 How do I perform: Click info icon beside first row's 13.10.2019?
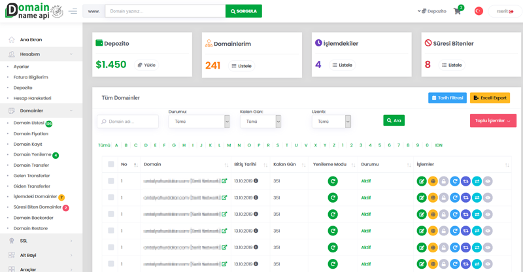coord(256,181)
